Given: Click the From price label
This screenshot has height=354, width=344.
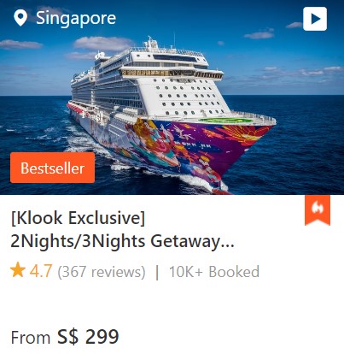Looking at the screenshot, I should 31,338.
